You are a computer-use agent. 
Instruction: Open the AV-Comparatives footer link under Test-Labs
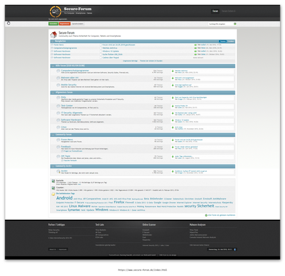pyautogui.click(x=102, y=235)
